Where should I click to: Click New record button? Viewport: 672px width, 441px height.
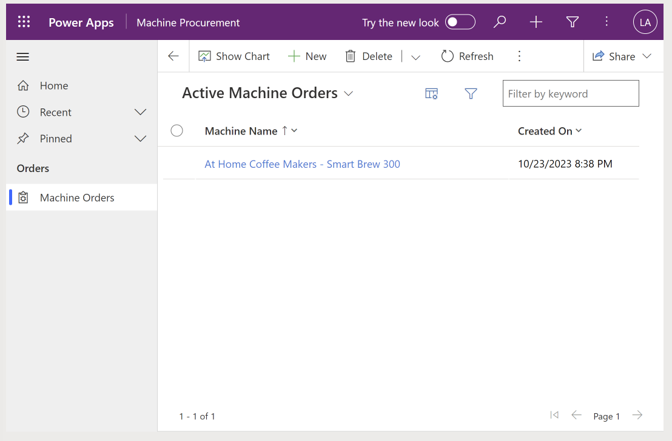point(307,56)
